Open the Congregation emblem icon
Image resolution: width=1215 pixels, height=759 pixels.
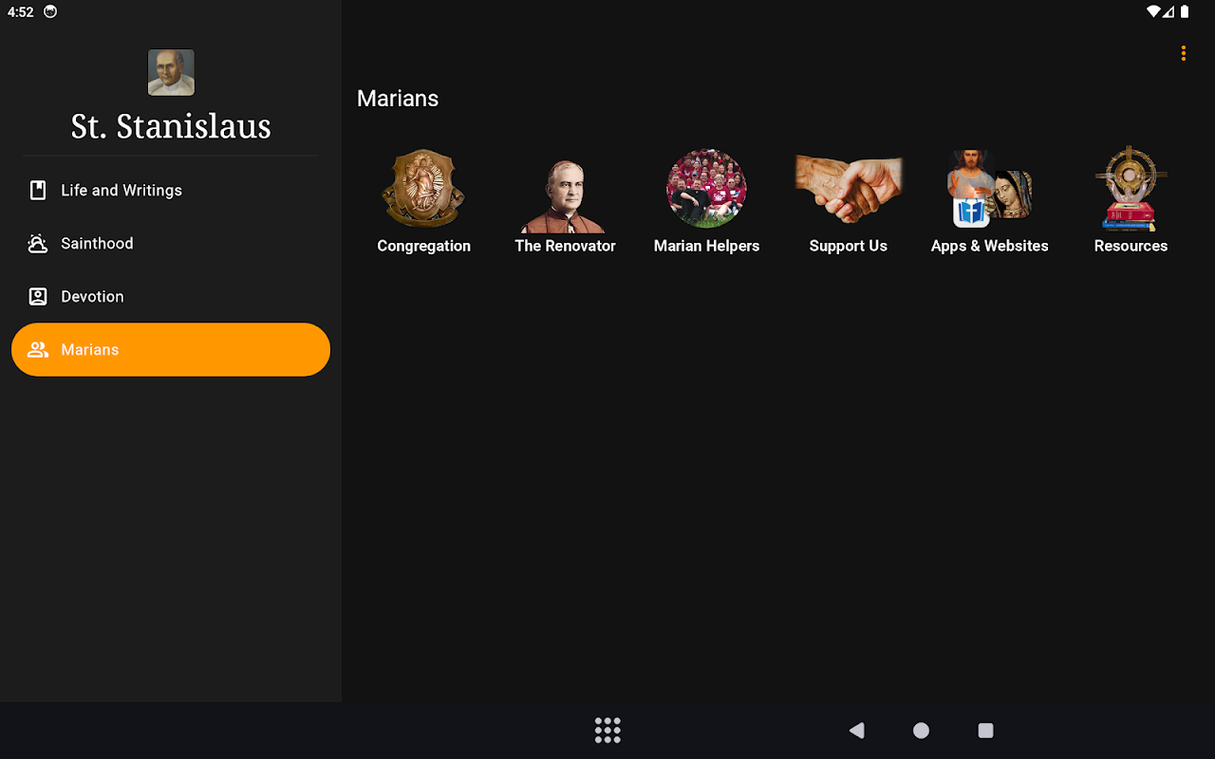(423, 189)
